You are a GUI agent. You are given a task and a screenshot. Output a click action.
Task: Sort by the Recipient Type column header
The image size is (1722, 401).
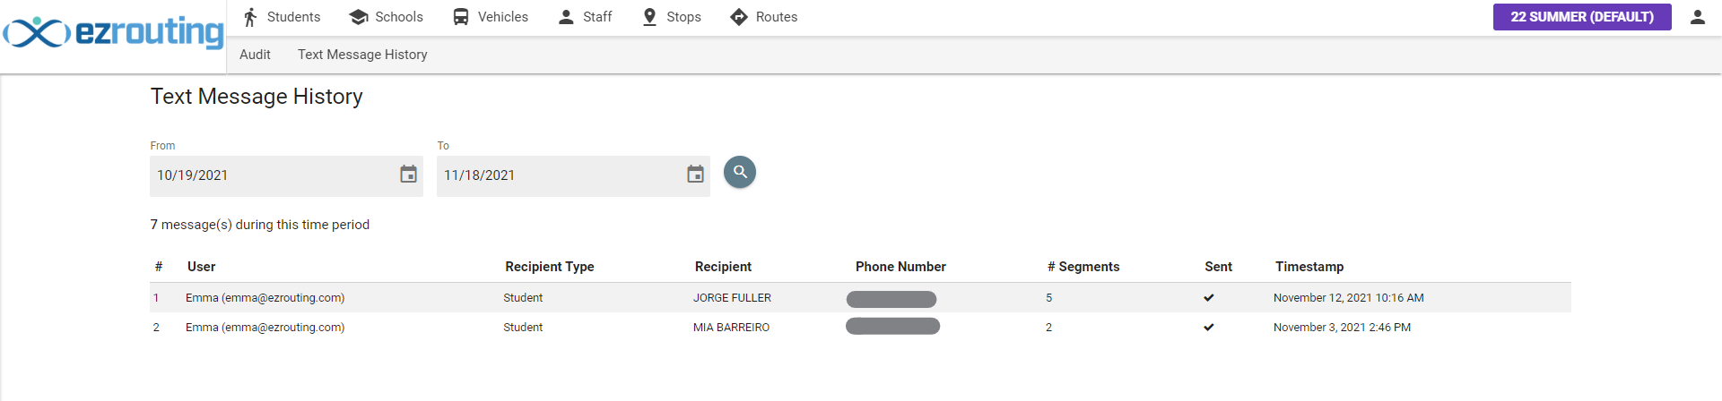[550, 267]
